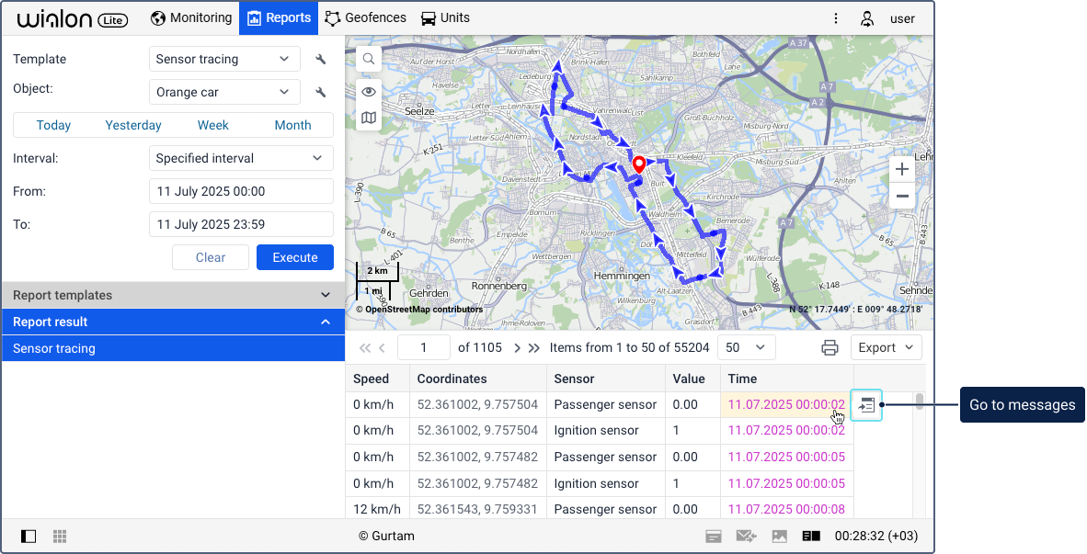The image size is (1087, 554).
Task: Click the wrench icon next to Template
Action: 320,60
